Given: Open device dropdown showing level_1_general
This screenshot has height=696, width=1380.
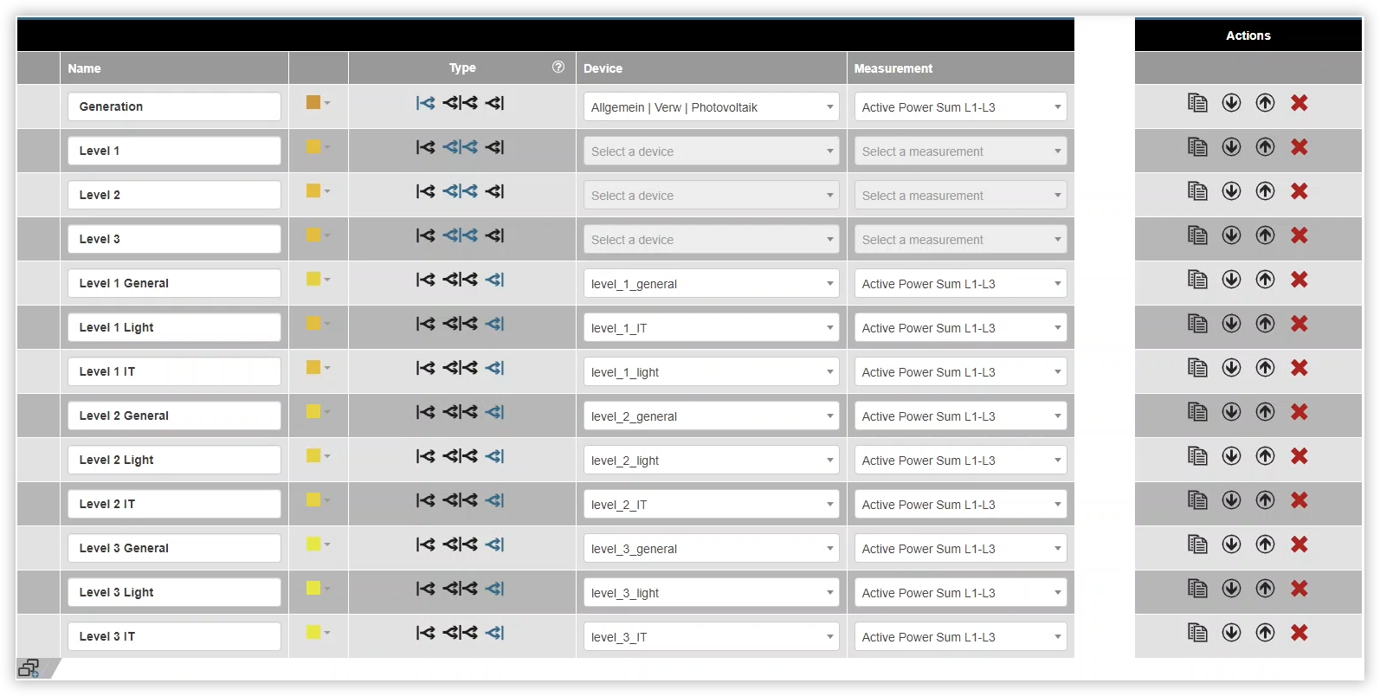Looking at the screenshot, I should pos(711,284).
